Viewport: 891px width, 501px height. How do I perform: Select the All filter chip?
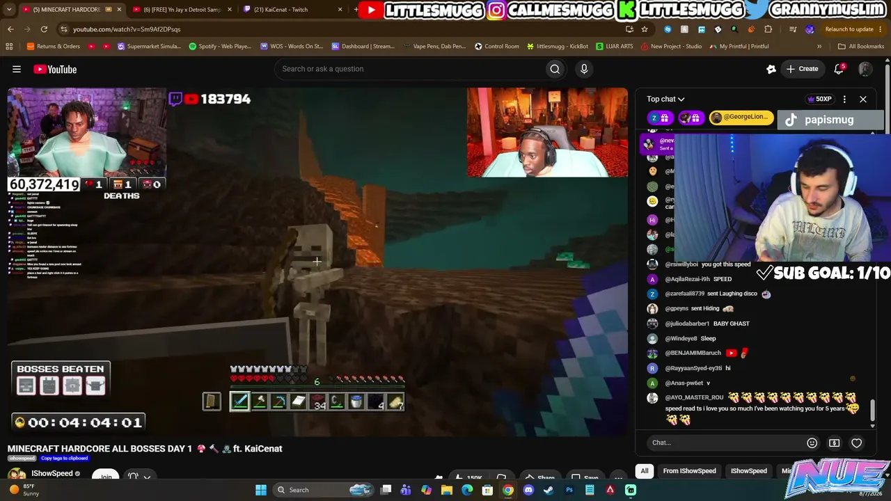coord(645,471)
